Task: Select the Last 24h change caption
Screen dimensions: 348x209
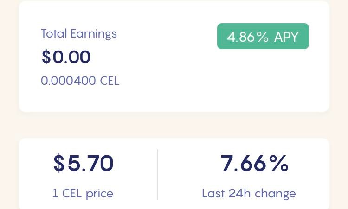Action: 249,194
